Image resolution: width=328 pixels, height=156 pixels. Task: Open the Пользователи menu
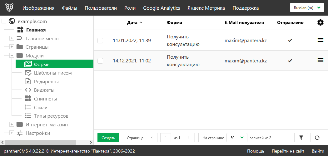101,8
